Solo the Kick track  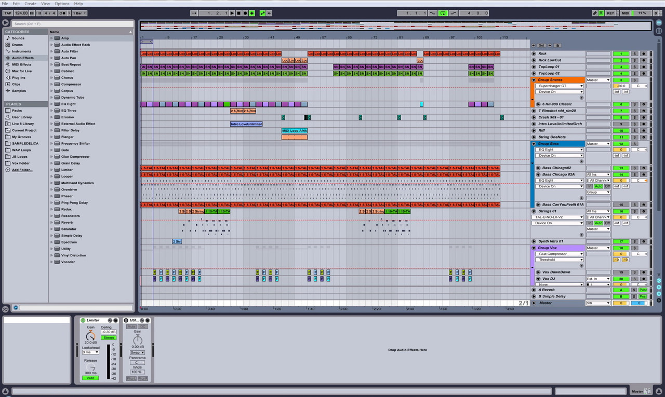tap(634, 53)
